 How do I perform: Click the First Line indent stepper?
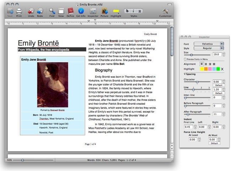tap(195, 127)
